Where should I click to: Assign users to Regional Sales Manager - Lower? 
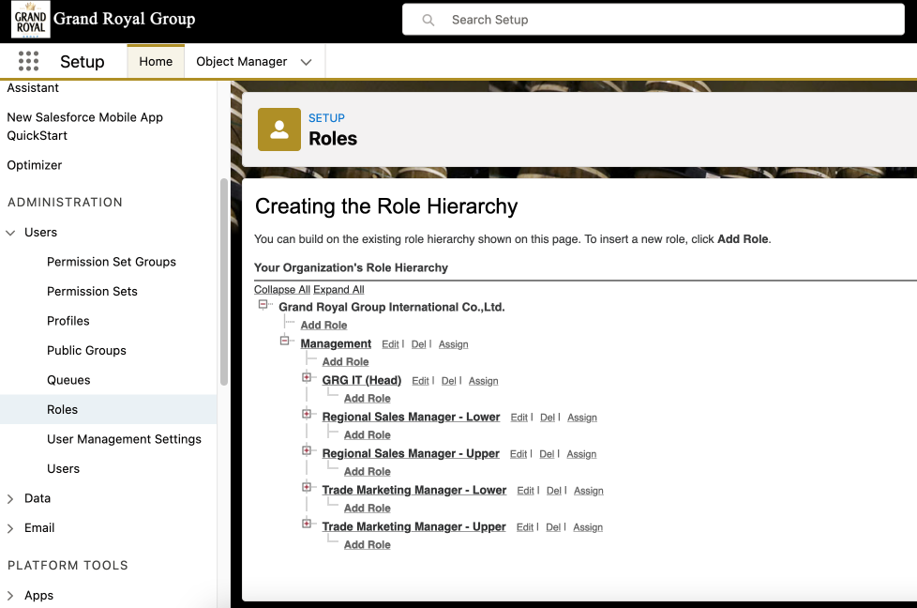tap(582, 418)
